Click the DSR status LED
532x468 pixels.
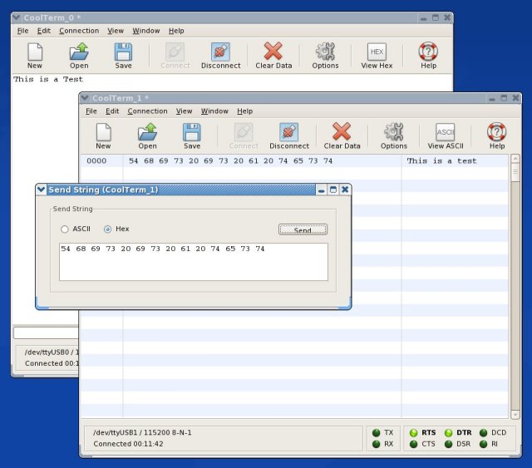click(x=449, y=444)
